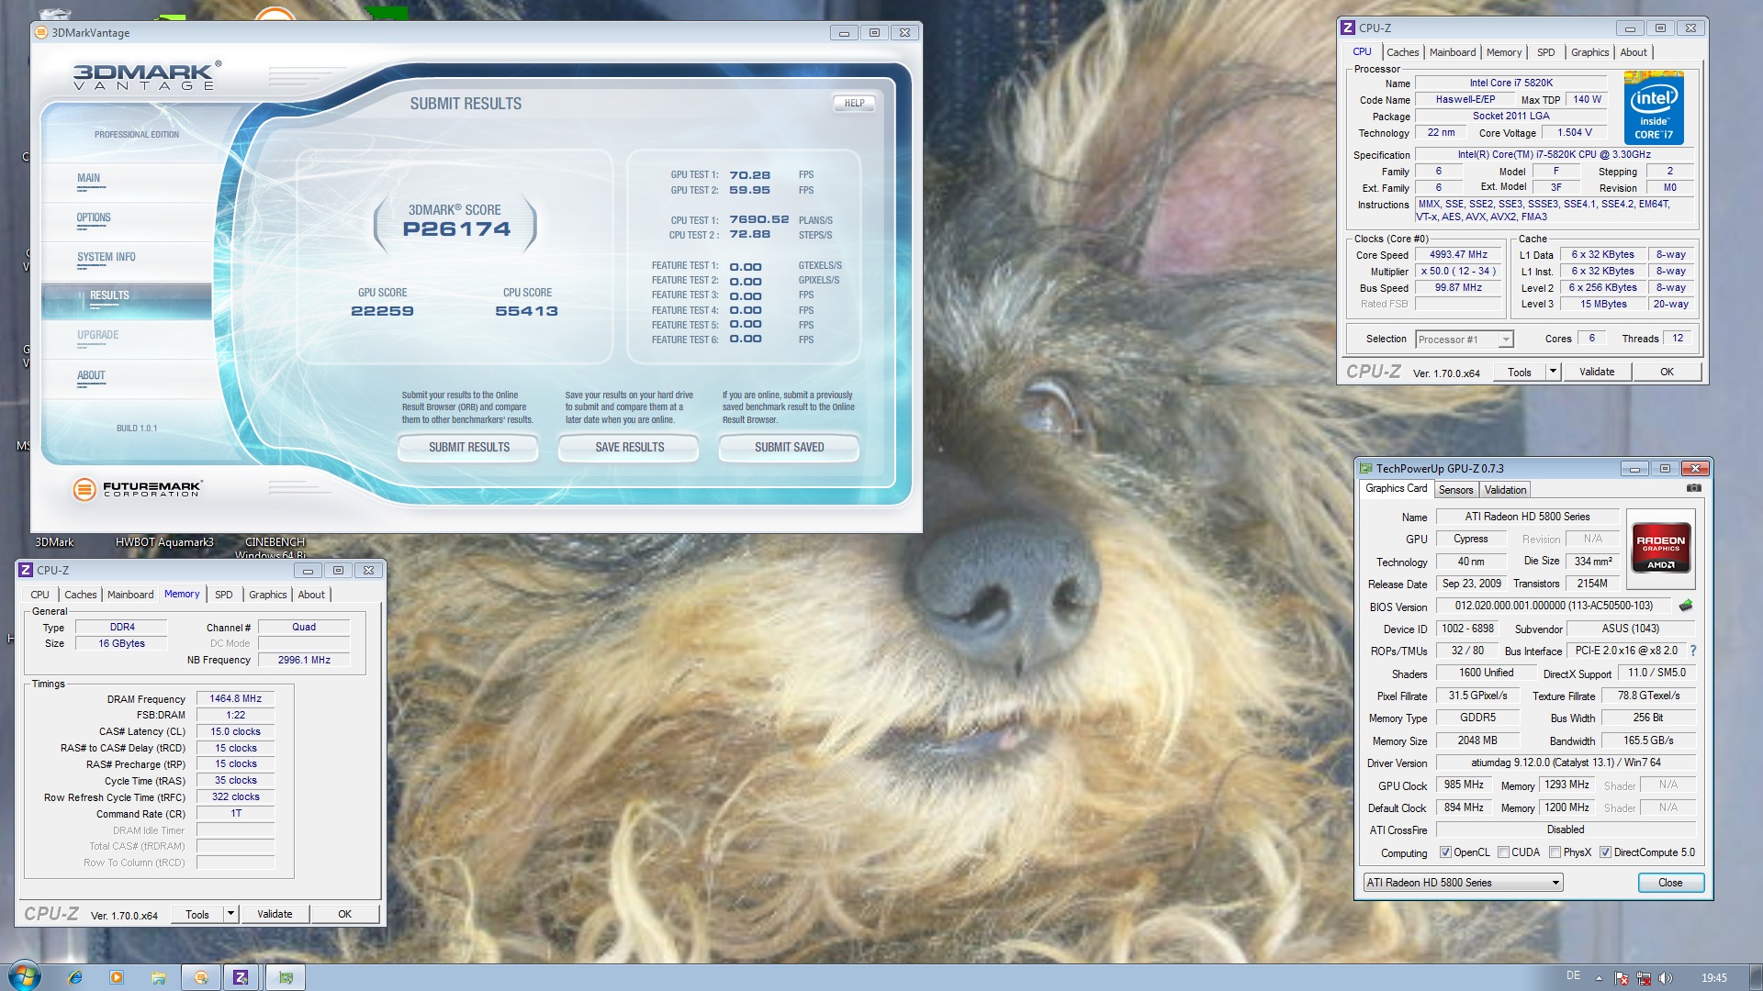Open SPD tab in CPU-Z Memory window
The image size is (1763, 991).
(x=224, y=595)
